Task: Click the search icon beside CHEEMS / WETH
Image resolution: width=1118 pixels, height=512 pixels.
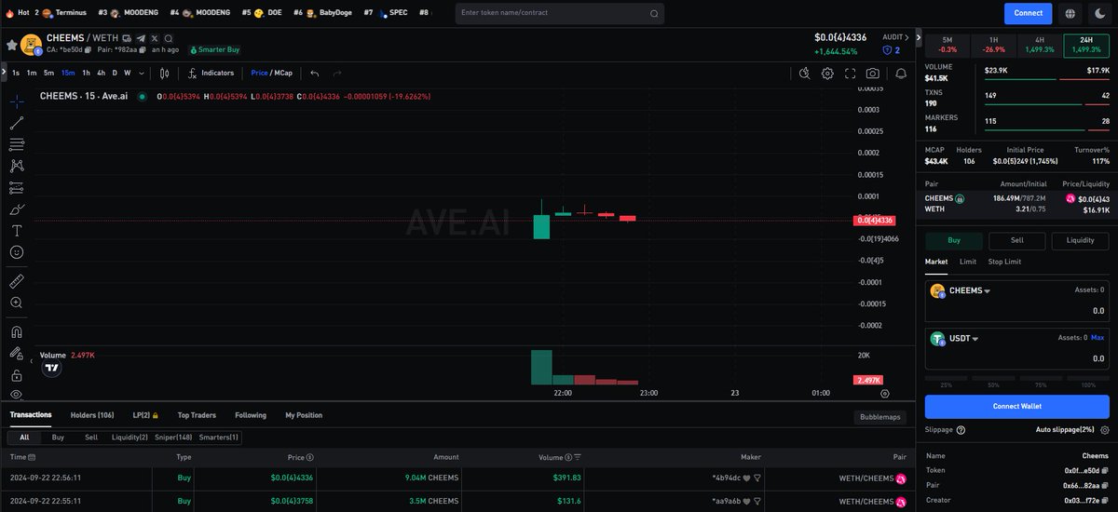Action: tap(167, 38)
